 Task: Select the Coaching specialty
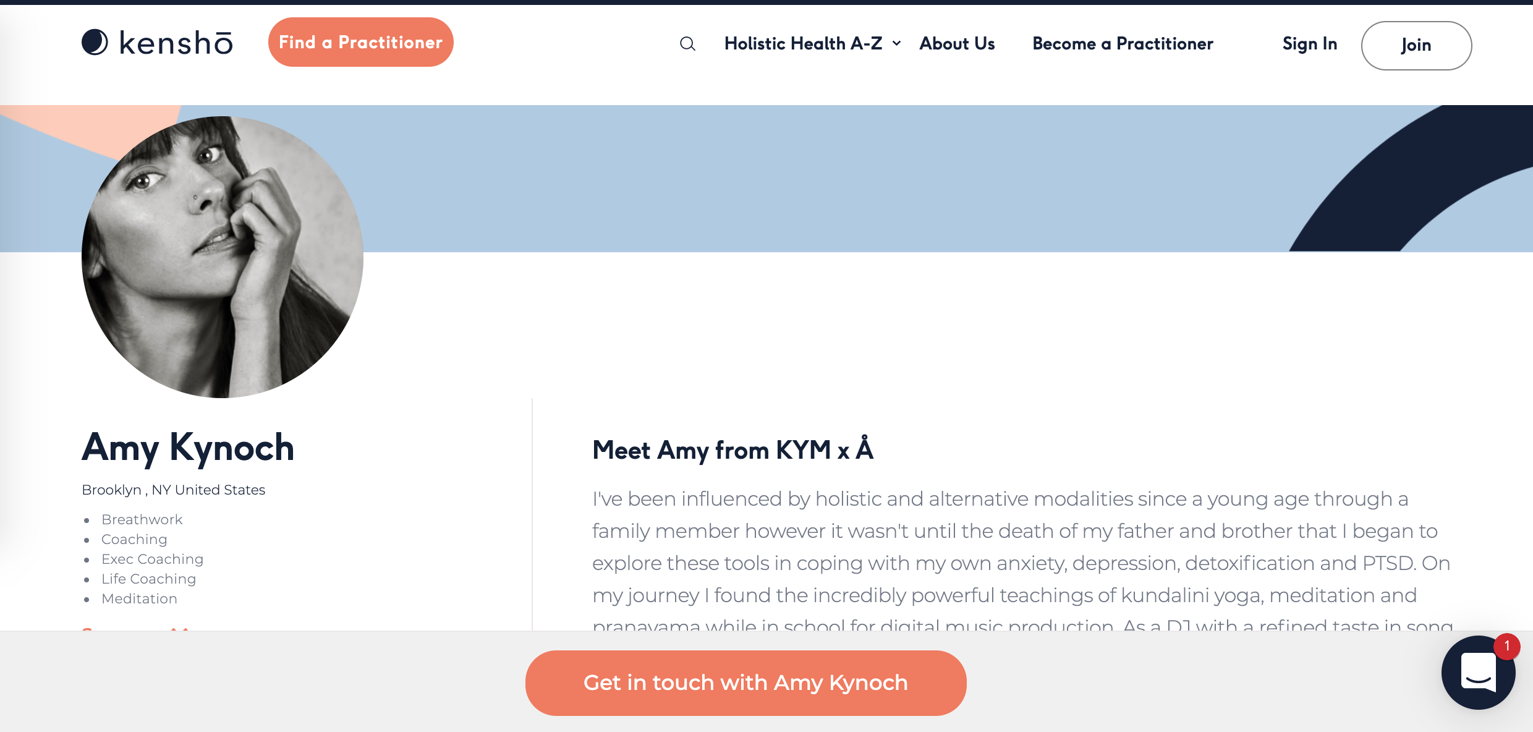coord(134,539)
